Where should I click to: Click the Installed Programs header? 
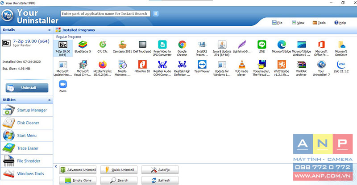click(79, 30)
